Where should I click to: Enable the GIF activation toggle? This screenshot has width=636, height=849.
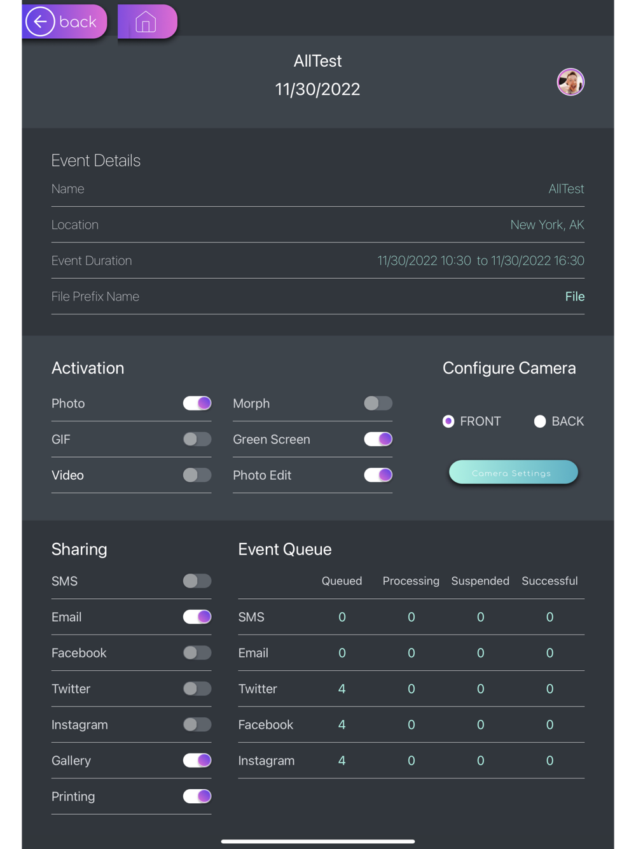pyautogui.click(x=197, y=439)
